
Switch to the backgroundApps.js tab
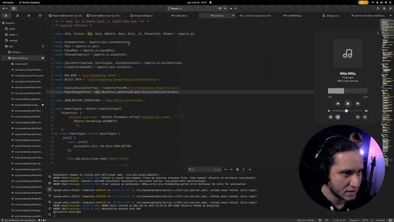pyautogui.click(x=142, y=15)
